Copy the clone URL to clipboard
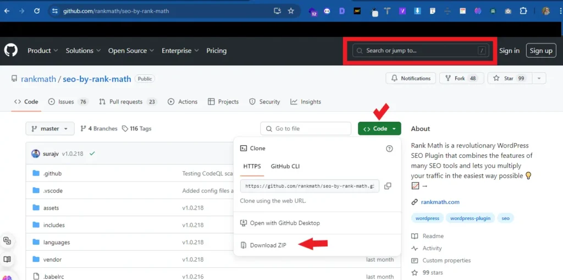This screenshot has width=563, height=280. coord(388,186)
